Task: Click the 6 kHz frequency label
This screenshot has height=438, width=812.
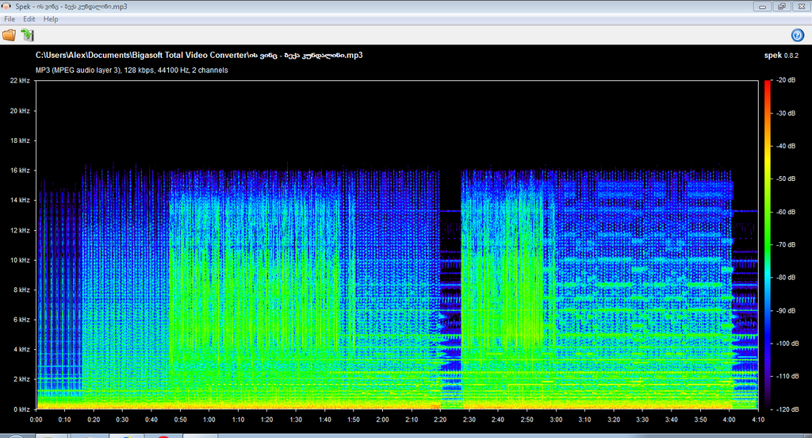Action: (x=21, y=320)
